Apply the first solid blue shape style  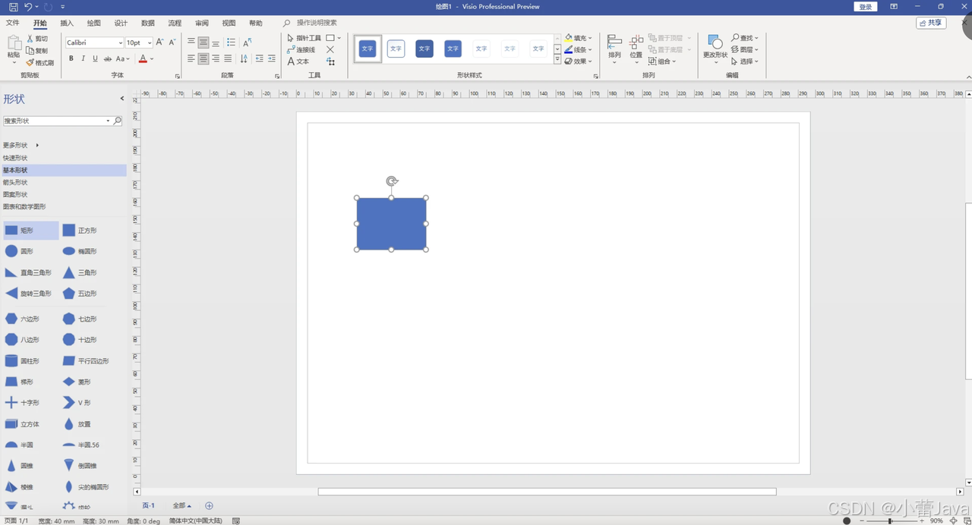click(x=368, y=49)
